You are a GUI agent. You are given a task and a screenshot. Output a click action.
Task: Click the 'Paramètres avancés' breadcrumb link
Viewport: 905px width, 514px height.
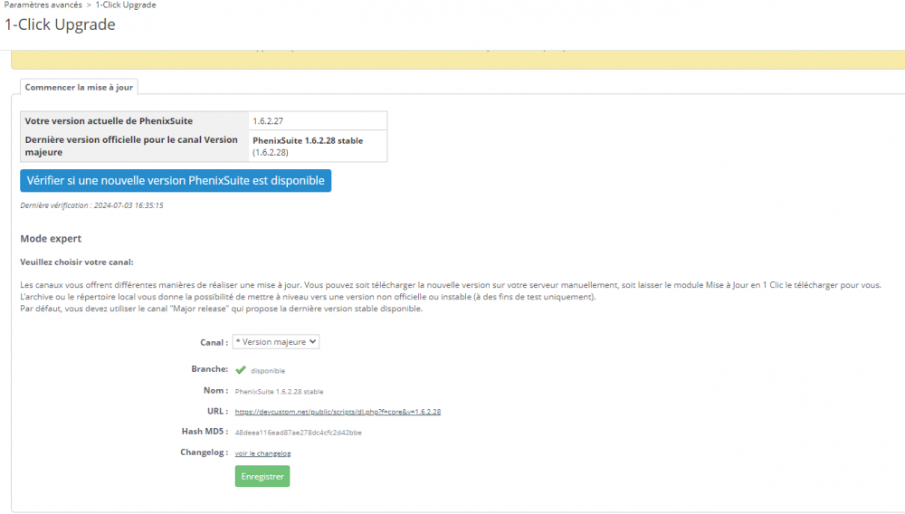click(43, 5)
